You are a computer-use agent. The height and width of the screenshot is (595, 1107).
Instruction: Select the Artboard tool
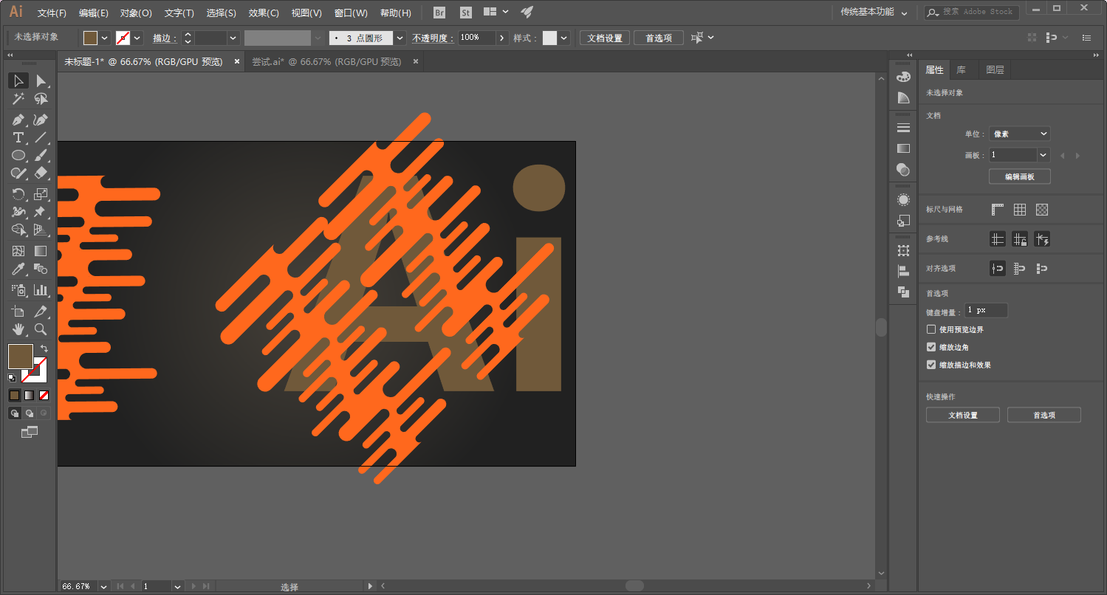(x=18, y=312)
